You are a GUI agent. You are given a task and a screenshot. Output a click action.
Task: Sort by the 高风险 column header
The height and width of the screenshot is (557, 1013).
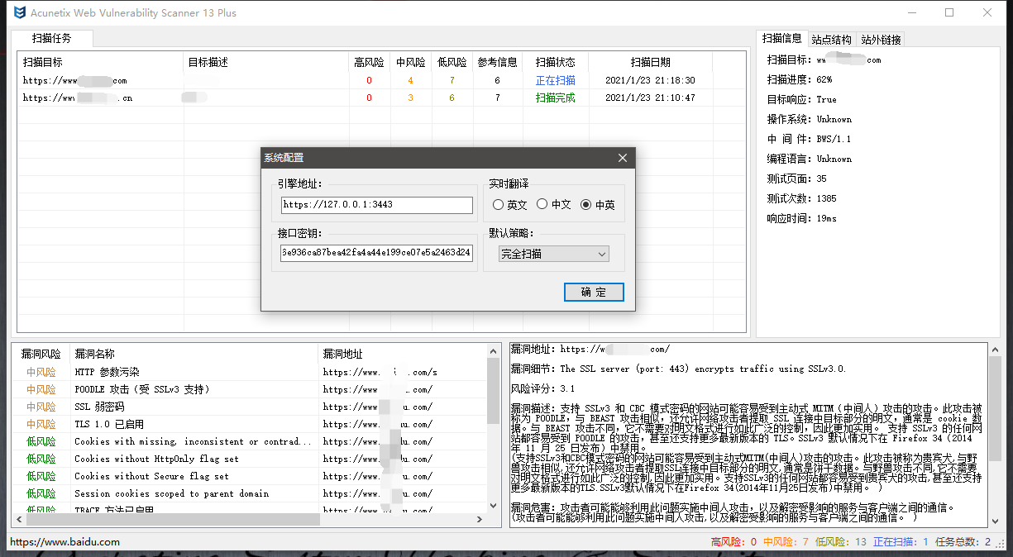(x=370, y=62)
